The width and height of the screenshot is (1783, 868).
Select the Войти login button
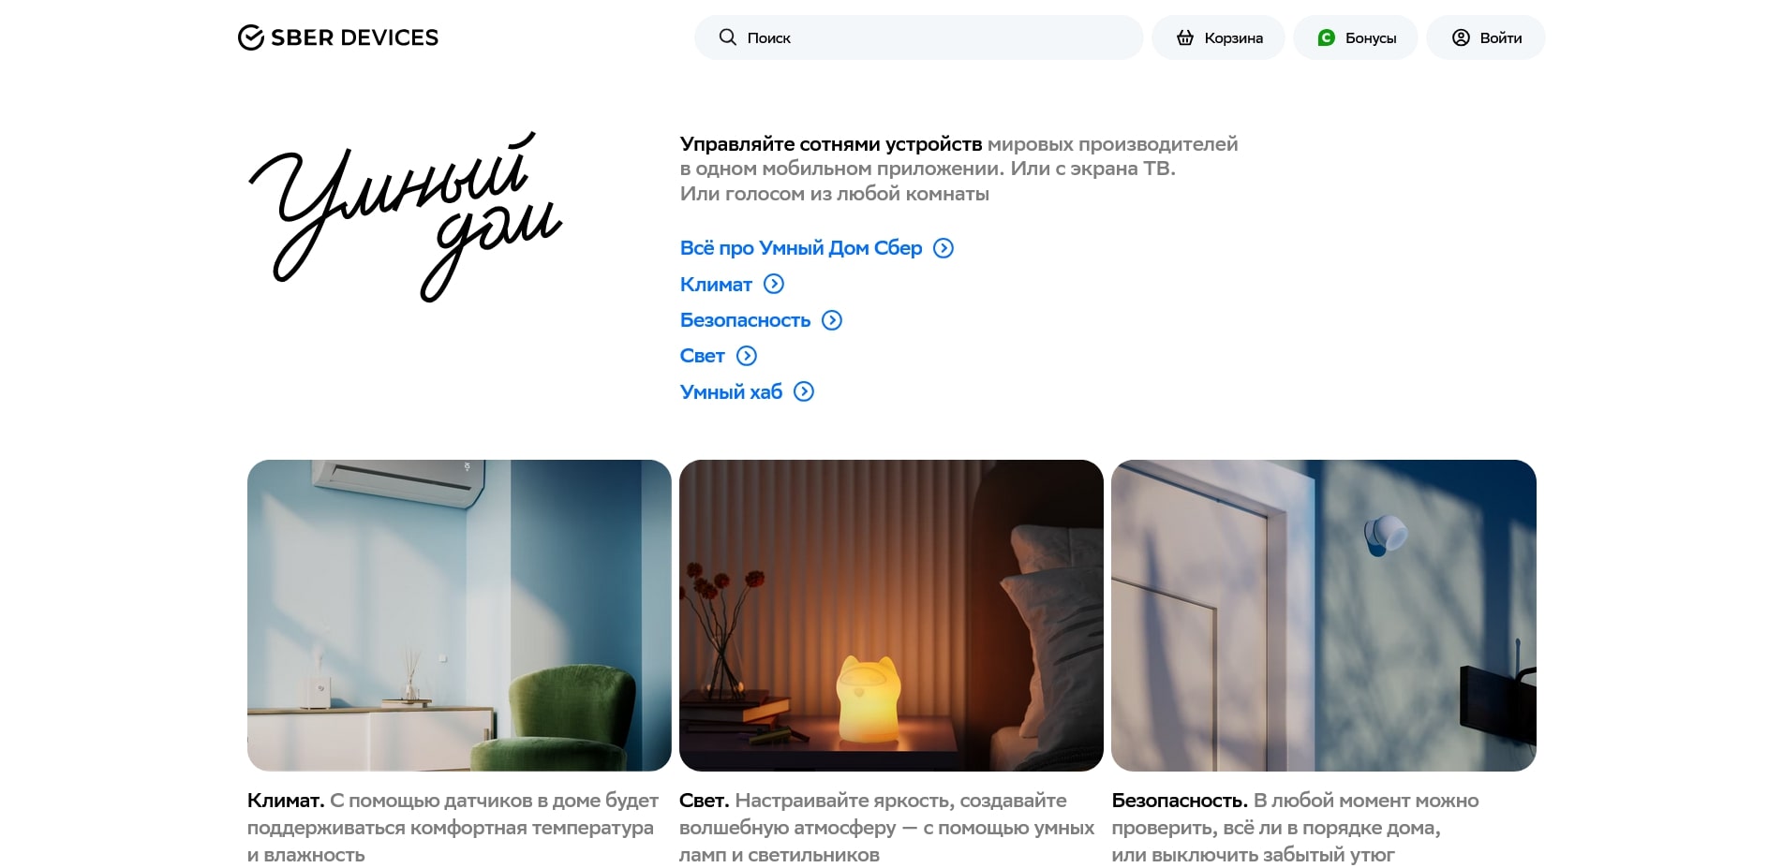(x=1485, y=37)
